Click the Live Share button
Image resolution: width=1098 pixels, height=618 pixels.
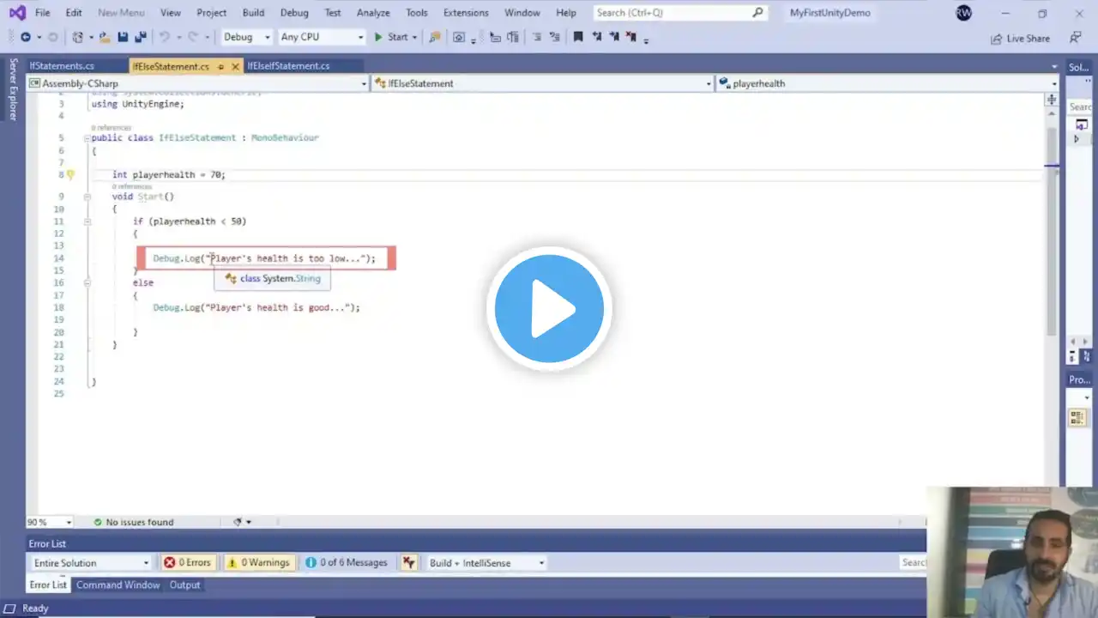[x=1020, y=39]
